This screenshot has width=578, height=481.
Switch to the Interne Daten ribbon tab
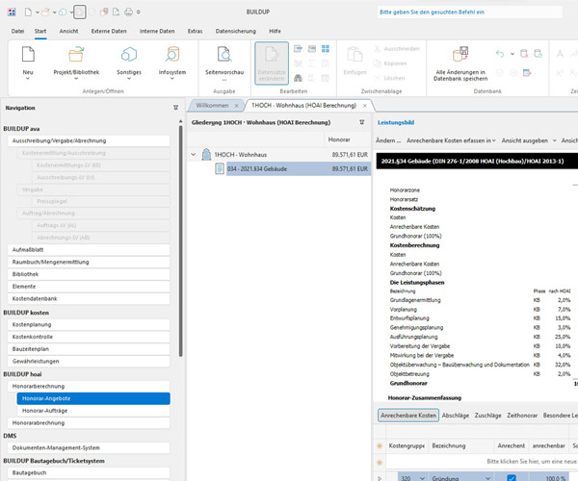tap(157, 32)
